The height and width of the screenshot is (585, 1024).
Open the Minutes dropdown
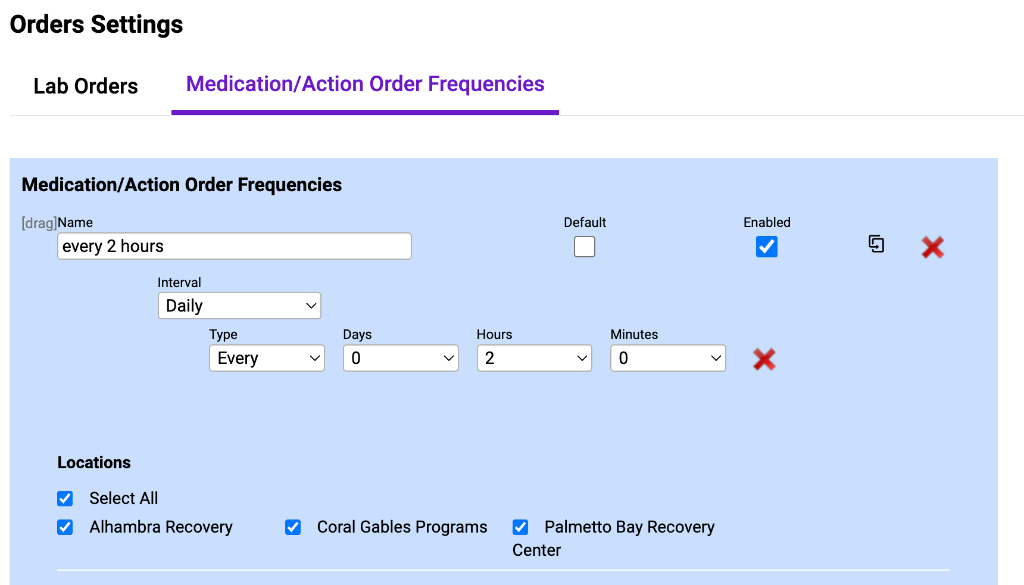pos(667,358)
